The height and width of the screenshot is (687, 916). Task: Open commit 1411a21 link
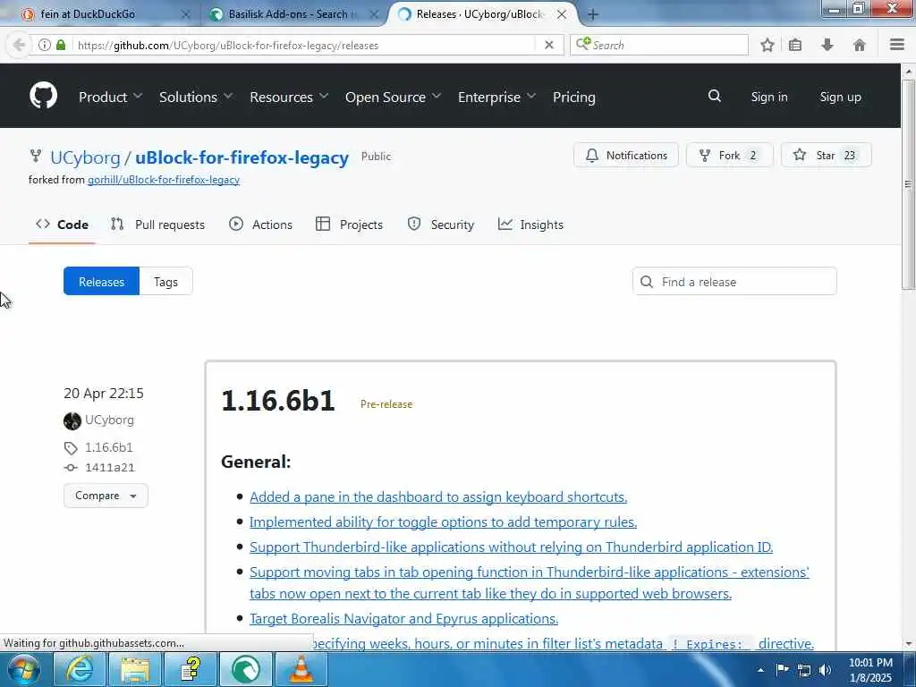[110, 467]
